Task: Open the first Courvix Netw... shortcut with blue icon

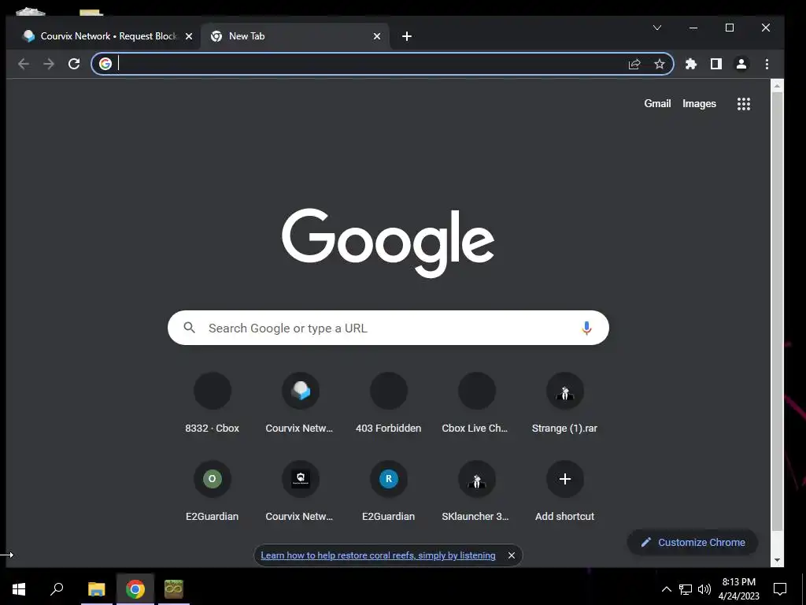Action: click(x=300, y=404)
